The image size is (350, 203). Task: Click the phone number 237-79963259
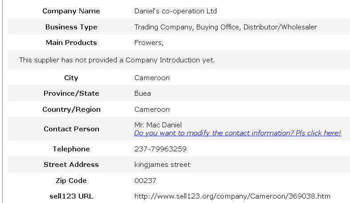(160, 149)
